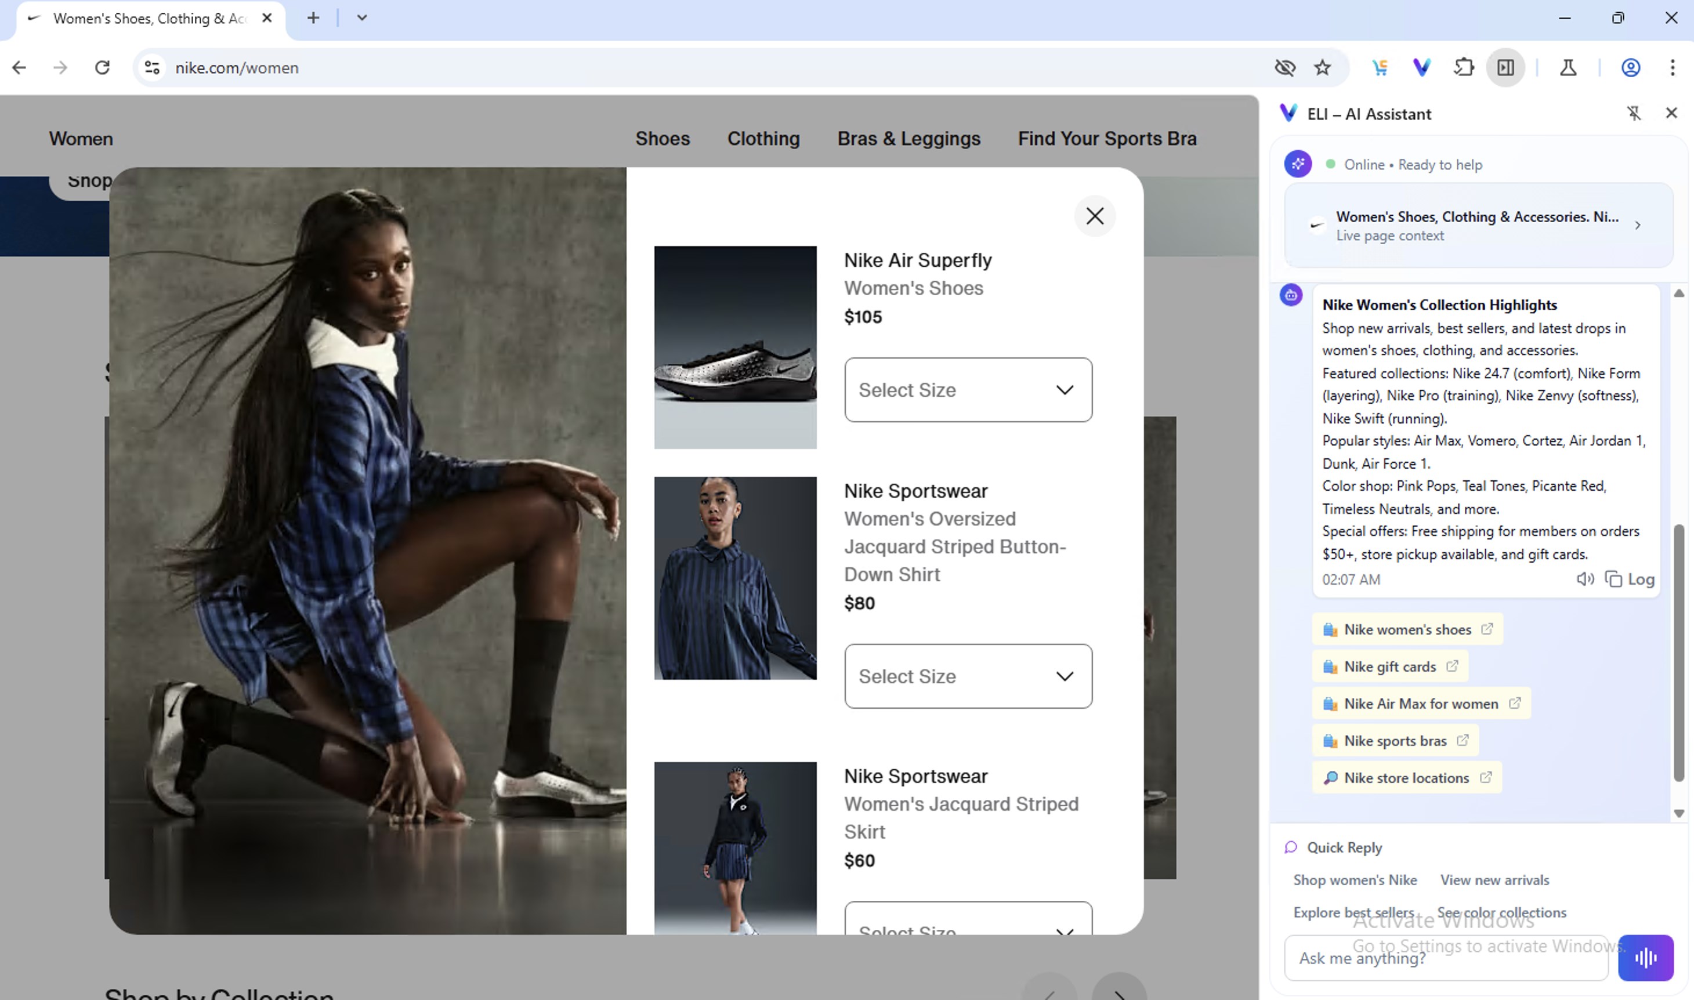The width and height of the screenshot is (1694, 1000).
Task: Open the Nike gift cards suggestion
Action: pyautogui.click(x=1389, y=666)
